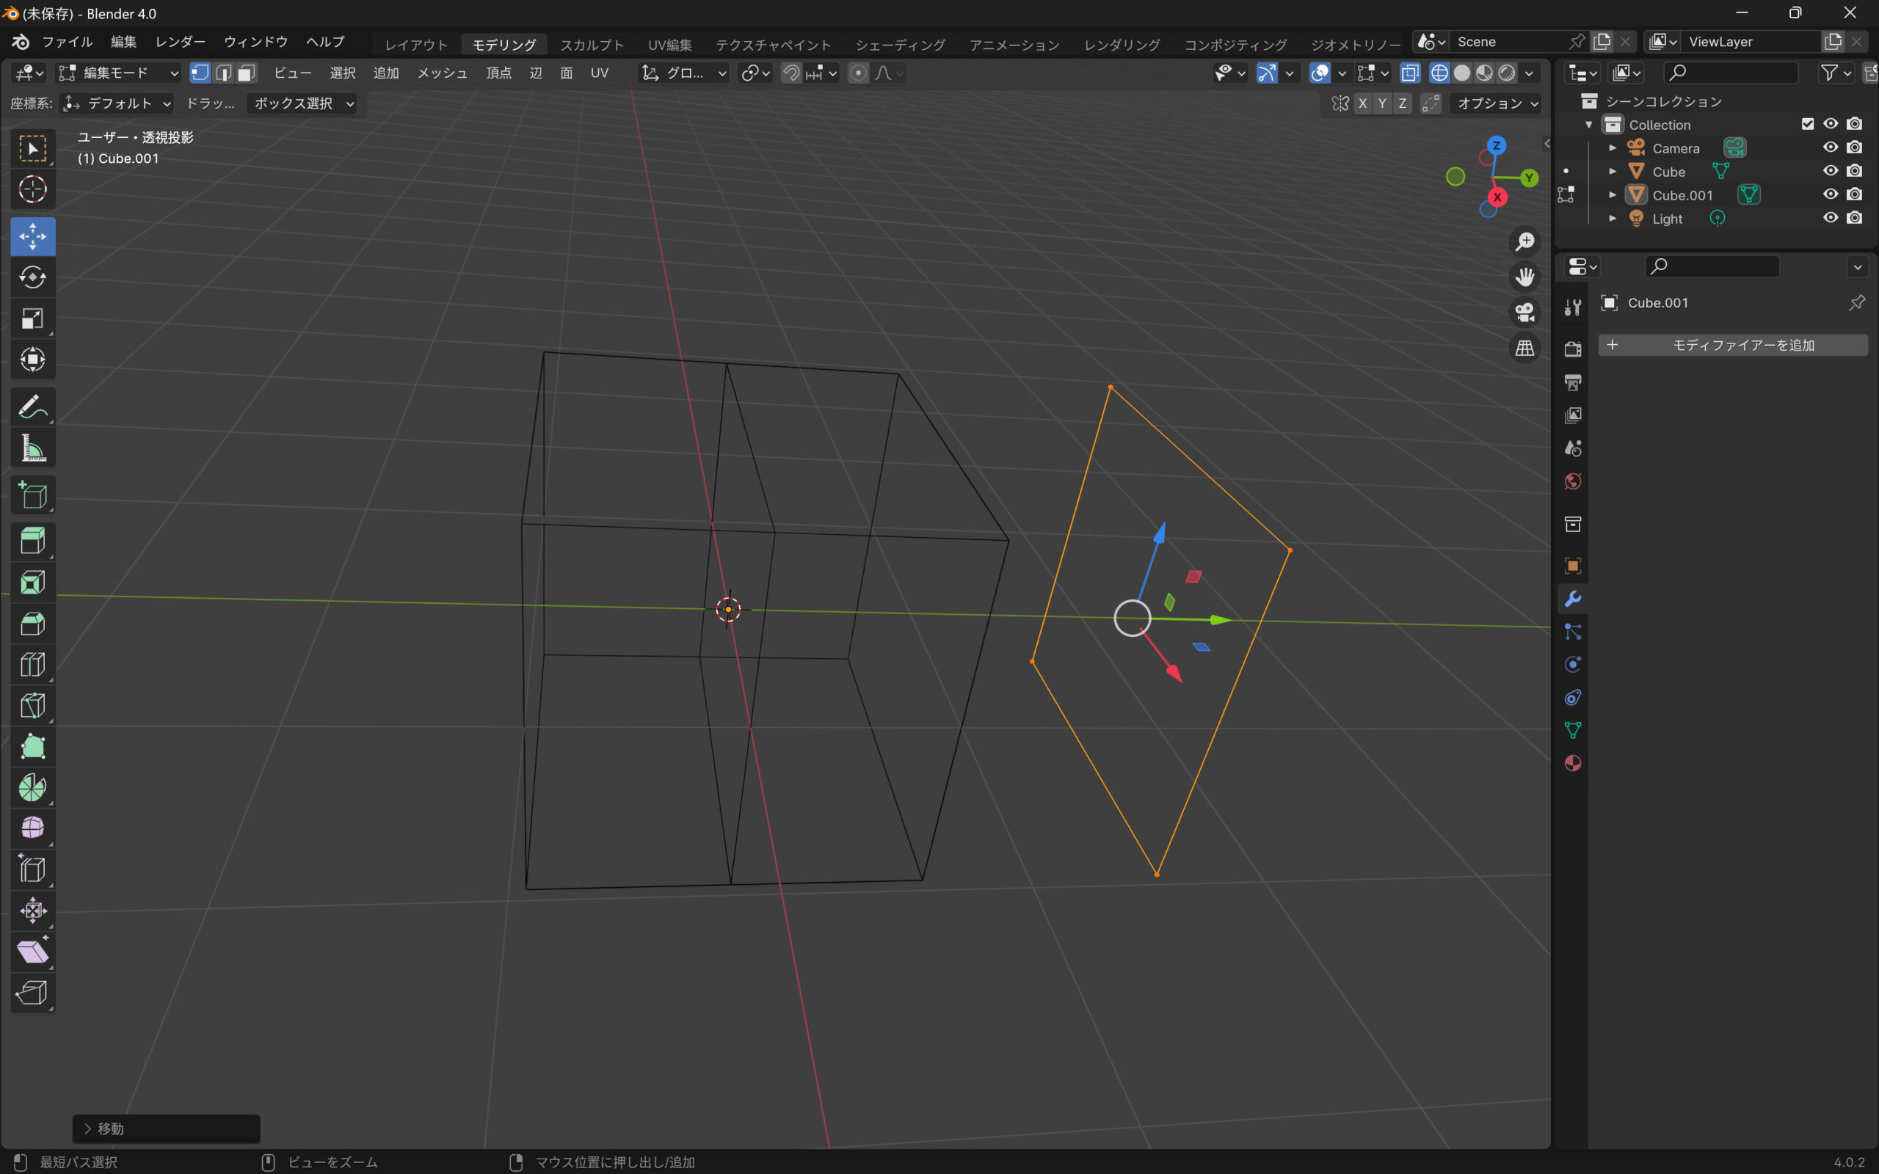The height and width of the screenshot is (1174, 1879).
Task: Toggle camera view in viewport
Action: pyautogui.click(x=1524, y=312)
